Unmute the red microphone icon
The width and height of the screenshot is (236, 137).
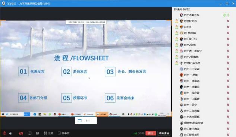point(4,133)
